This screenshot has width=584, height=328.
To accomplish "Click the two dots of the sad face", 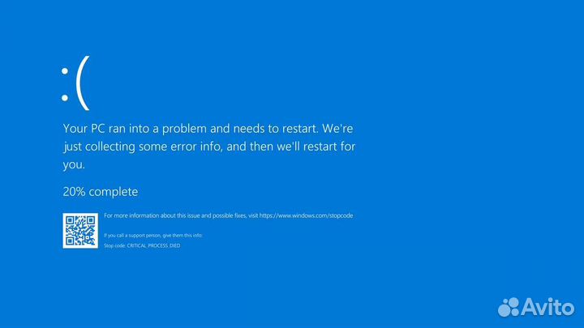I will (x=65, y=84).
